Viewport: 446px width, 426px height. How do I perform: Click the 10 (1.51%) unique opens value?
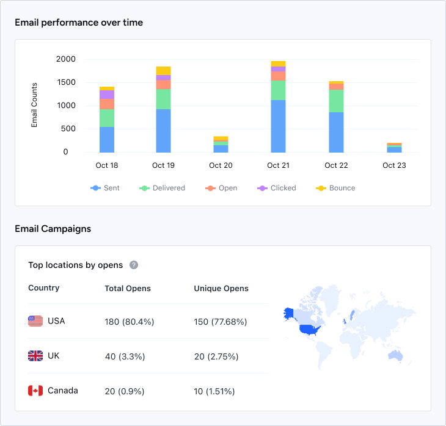coord(214,391)
